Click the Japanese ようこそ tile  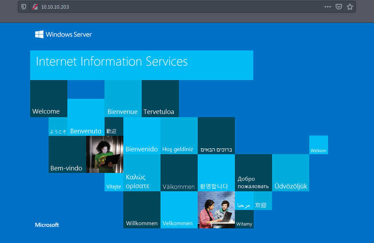(58, 126)
